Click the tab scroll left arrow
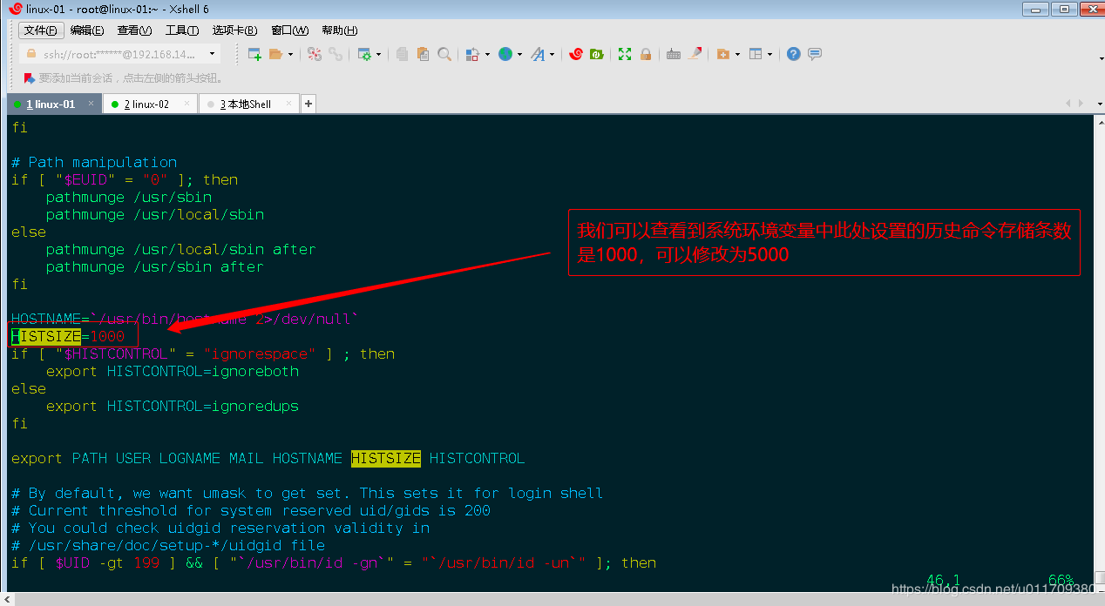1105x606 pixels. [x=1068, y=104]
